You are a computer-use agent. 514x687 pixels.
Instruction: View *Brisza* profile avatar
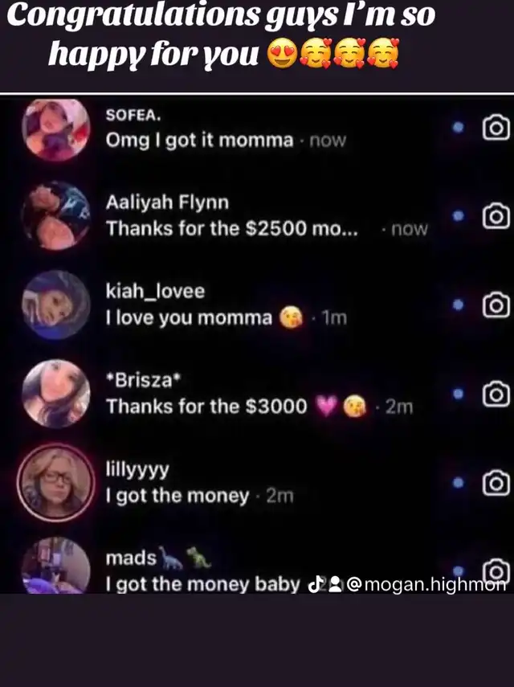pos(56,394)
